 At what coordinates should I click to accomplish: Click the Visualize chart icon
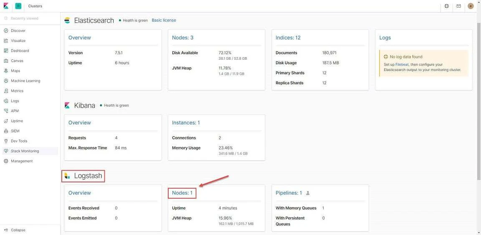[6, 41]
